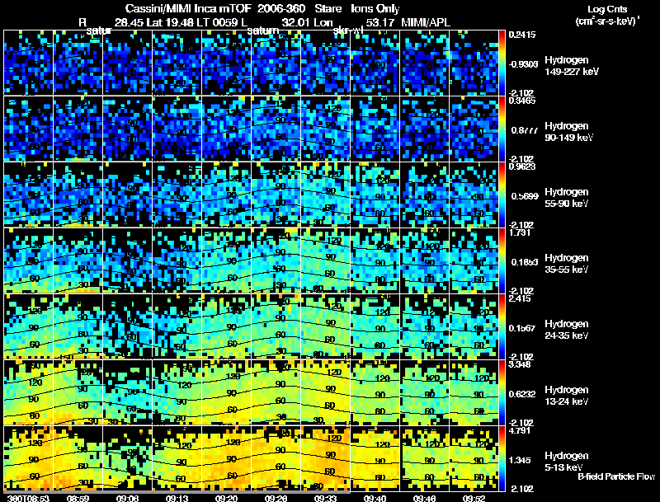Click the color bar beside 5-13 keV row
The width and height of the screenshot is (660, 502).
(502, 458)
